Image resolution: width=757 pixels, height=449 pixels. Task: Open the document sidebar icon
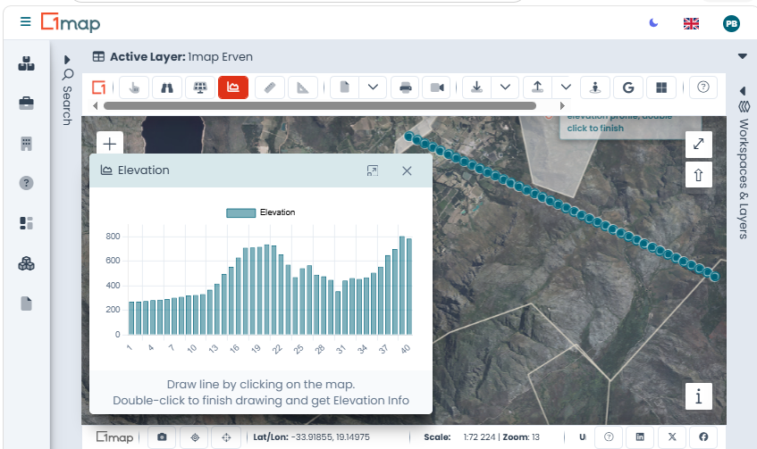coord(26,303)
